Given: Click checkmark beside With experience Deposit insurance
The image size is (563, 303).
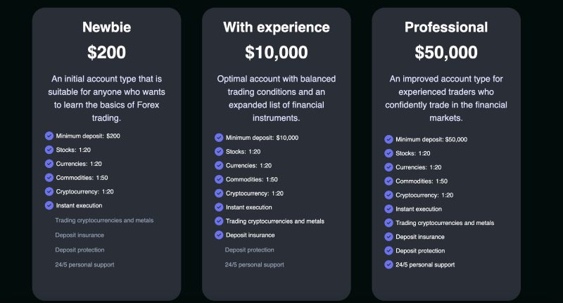Looking at the screenshot, I should point(219,235).
